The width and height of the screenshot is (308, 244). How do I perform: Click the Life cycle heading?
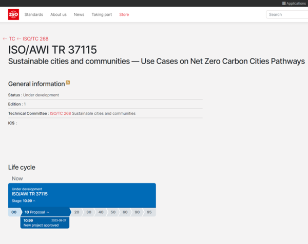[x=22, y=167]
